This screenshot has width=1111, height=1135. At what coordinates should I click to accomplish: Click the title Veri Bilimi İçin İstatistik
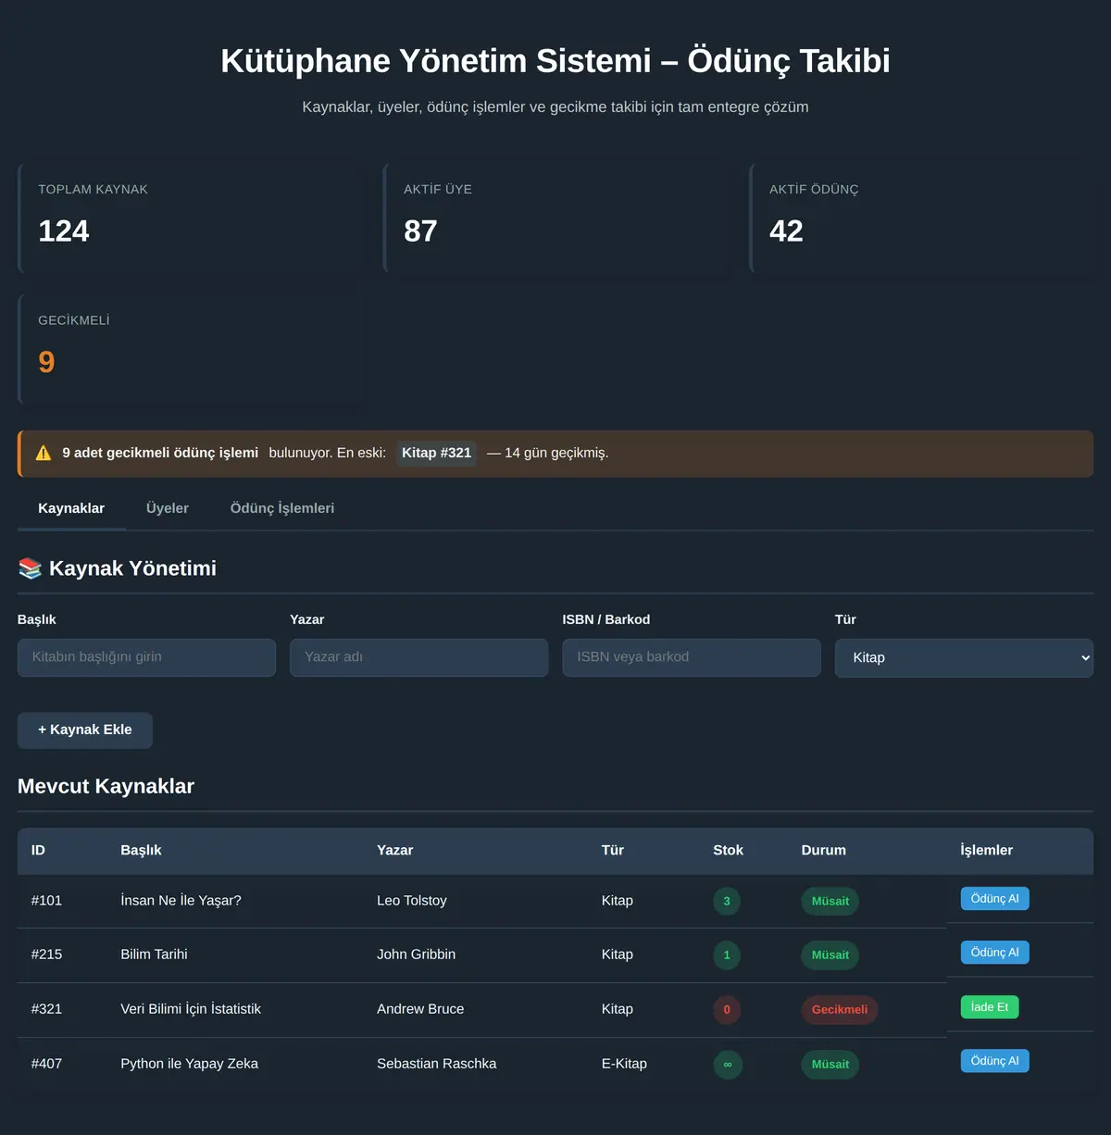pos(191,1009)
